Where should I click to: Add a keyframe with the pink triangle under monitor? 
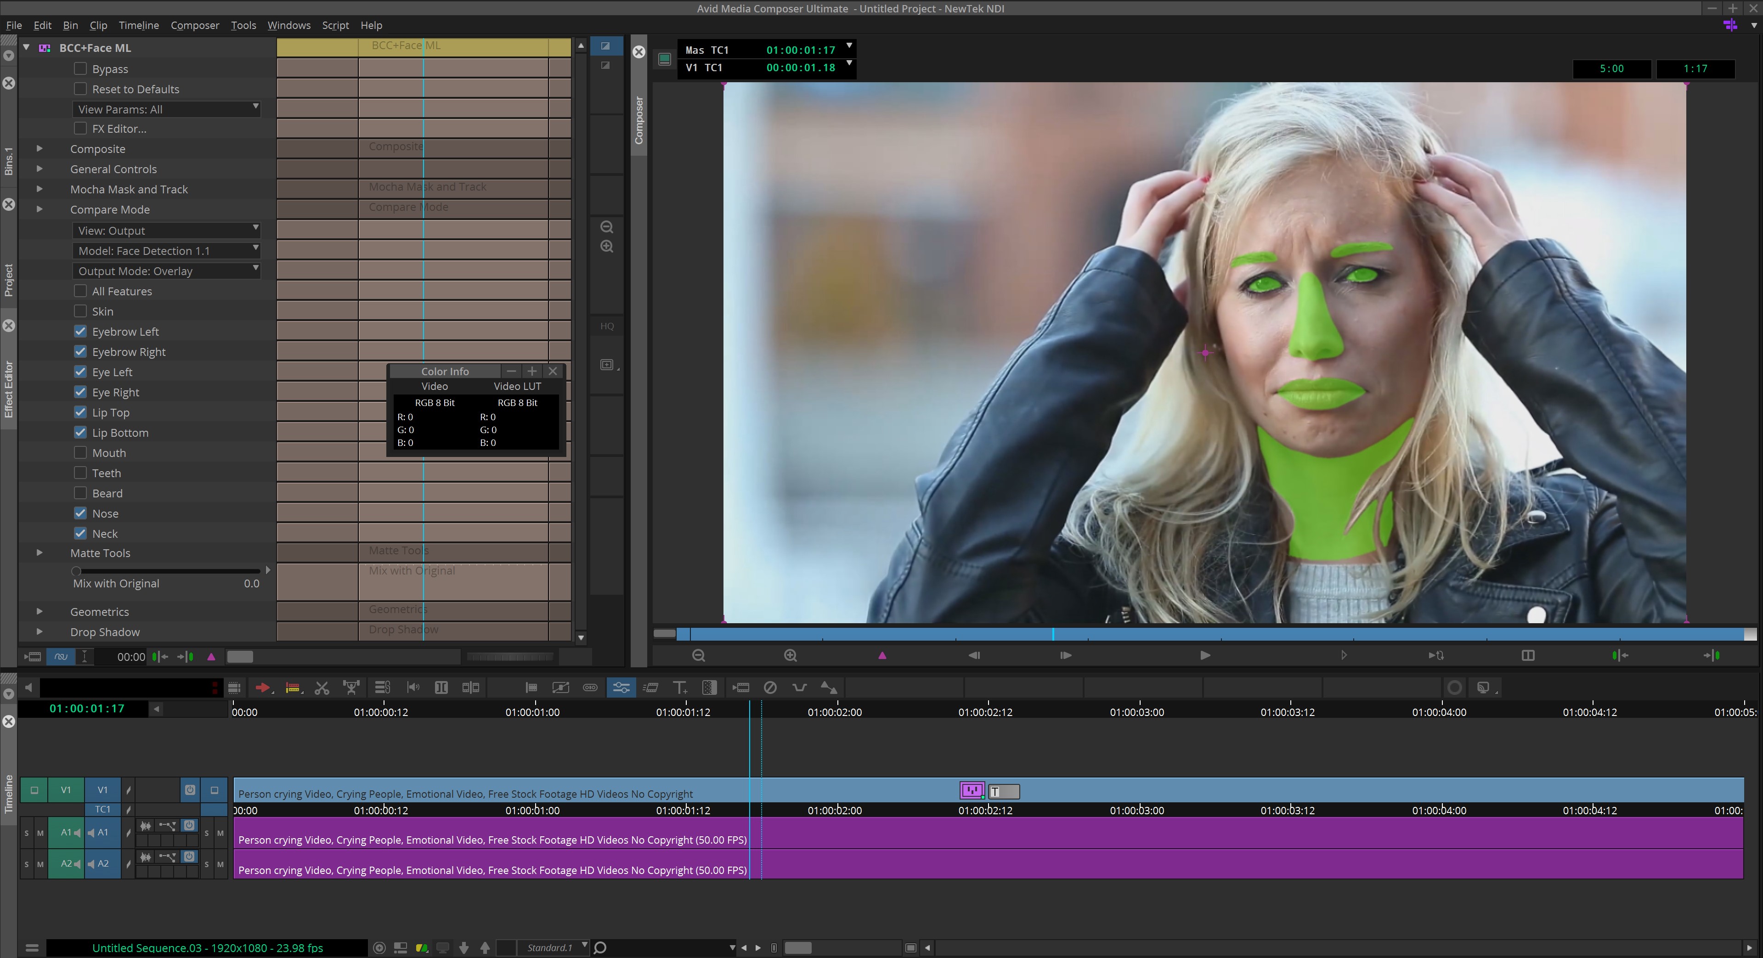click(882, 655)
